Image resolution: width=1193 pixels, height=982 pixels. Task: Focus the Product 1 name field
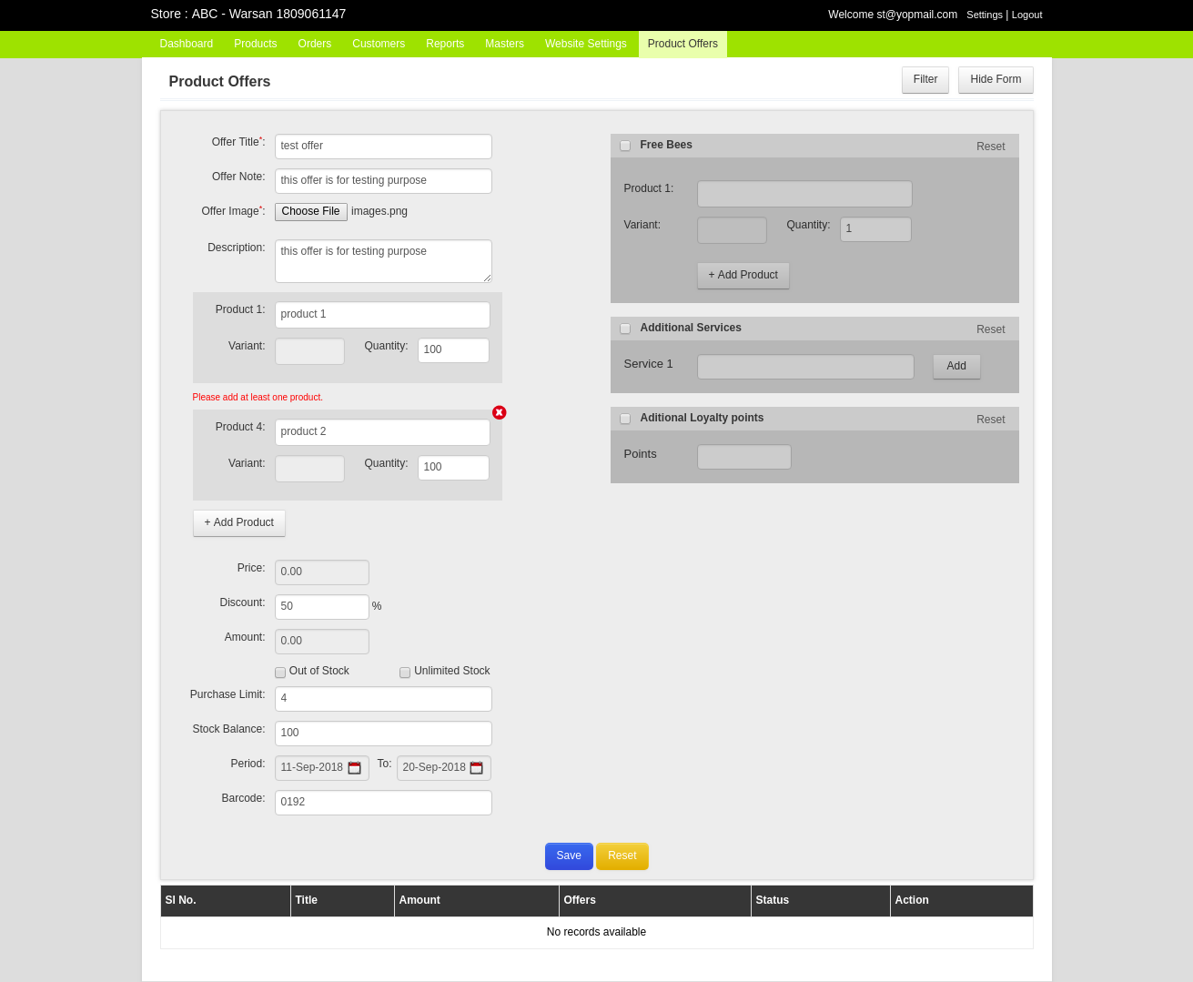(x=382, y=315)
